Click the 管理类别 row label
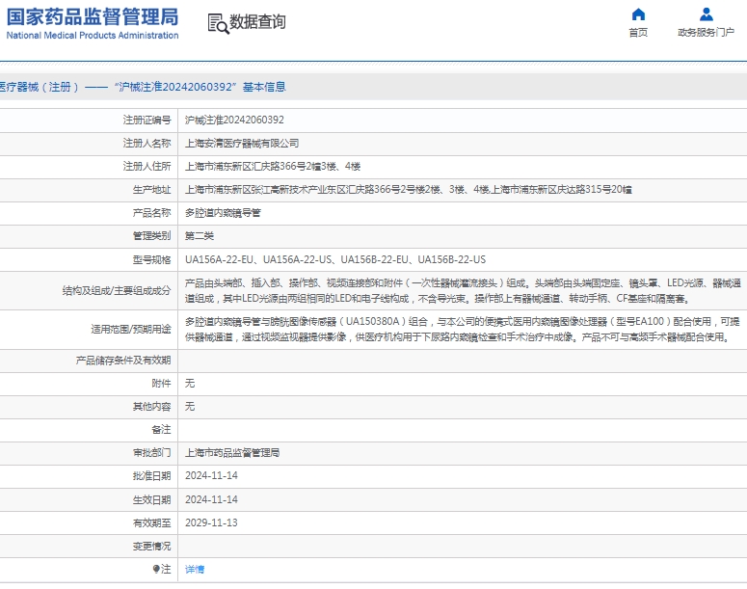Viewport: 747px width, 589px height. tap(151, 236)
